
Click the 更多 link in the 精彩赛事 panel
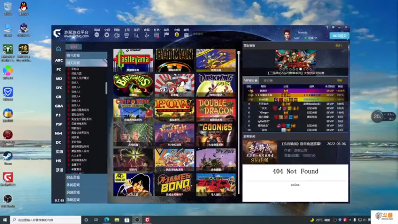coord(338,46)
